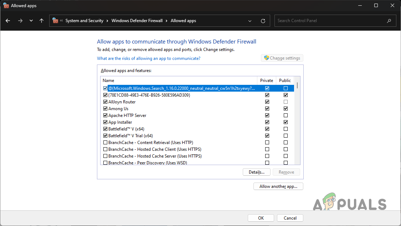401x226 pixels.
Task: Click the Change settings button
Action: pyautogui.click(x=282, y=58)
